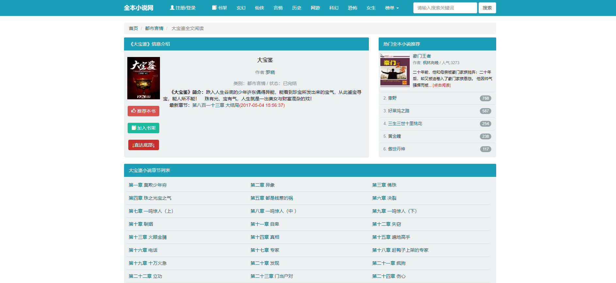
Task: Open chapter 第二十一章 疯狗
Action: point(389,263)
